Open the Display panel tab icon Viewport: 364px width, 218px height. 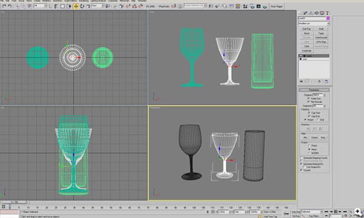pos(322,13)
